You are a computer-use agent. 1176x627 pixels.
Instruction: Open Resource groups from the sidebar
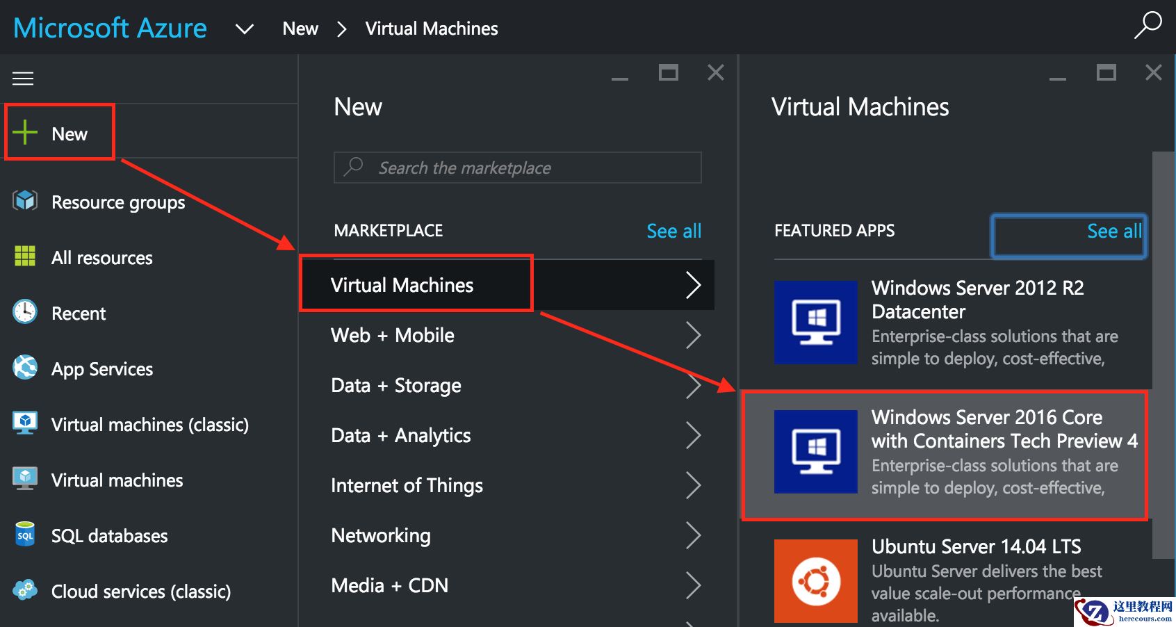(x=118, y=202)
